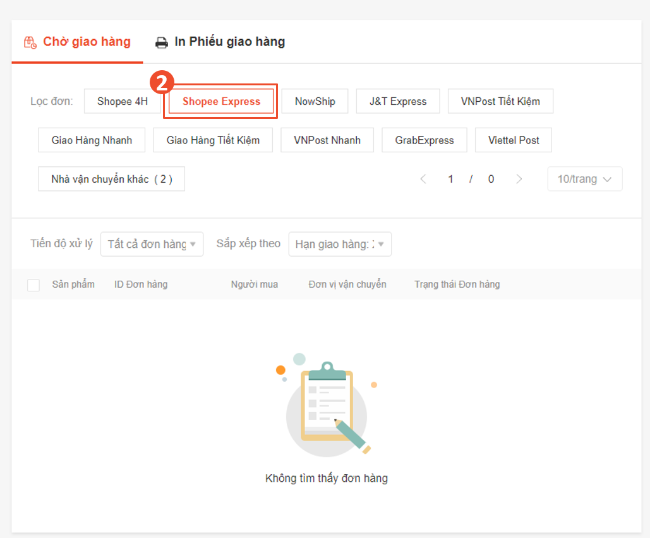Click the empty-orders clipboard illustration

tap(327, 405)
